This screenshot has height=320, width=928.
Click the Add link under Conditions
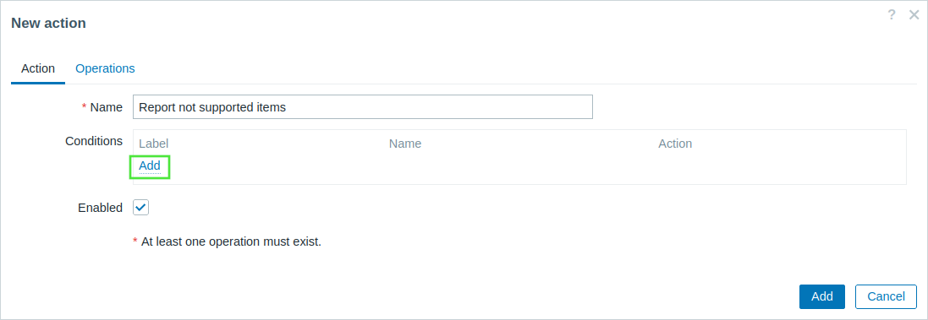(x=150, y=166)
